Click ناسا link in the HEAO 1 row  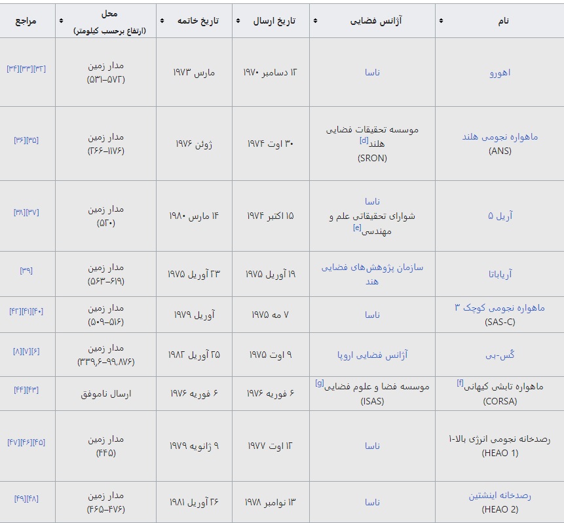(372, 446)
